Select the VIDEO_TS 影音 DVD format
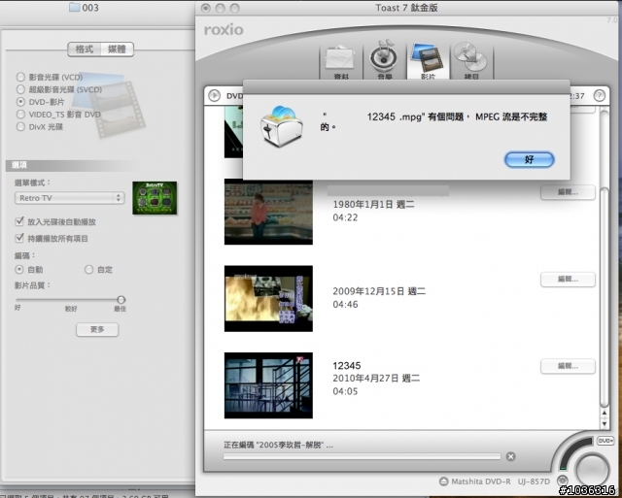 (x=20, y=115)
